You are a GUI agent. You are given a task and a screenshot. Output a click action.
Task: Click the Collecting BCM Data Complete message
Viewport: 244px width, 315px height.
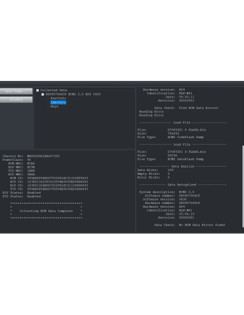click(x=46, y=211)
